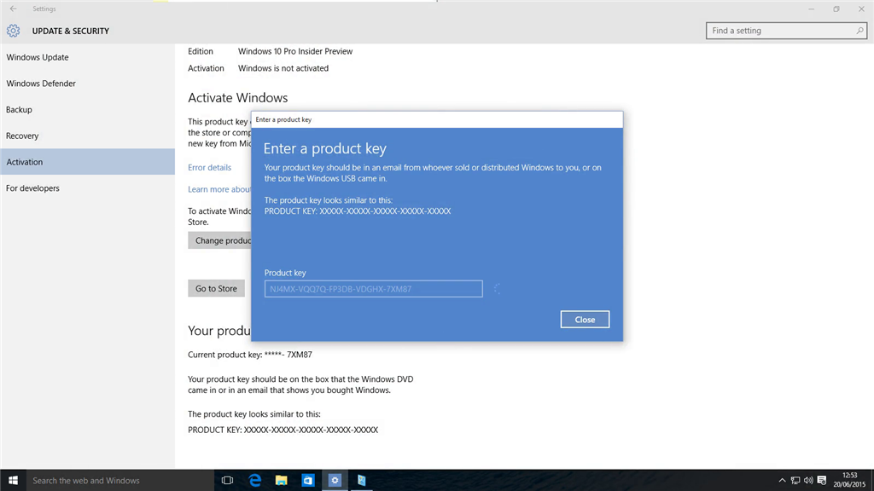Viewport: 874px width, 491px height.
Task: Select Windows Defender in the sidebar
Action: 88,84
